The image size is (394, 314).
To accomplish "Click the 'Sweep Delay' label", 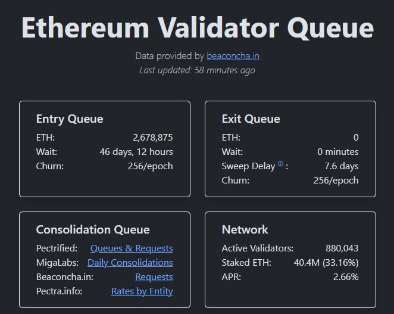I will tap(248, 166).
